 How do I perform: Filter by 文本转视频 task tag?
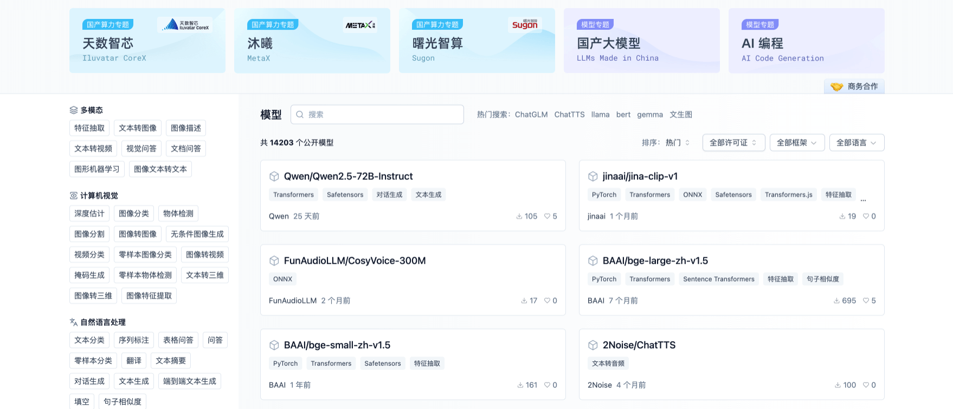93,148
